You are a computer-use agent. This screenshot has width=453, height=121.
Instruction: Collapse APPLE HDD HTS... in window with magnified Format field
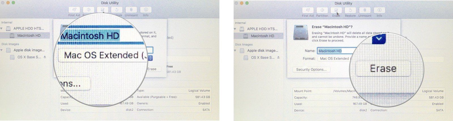(x=2, y=28)
